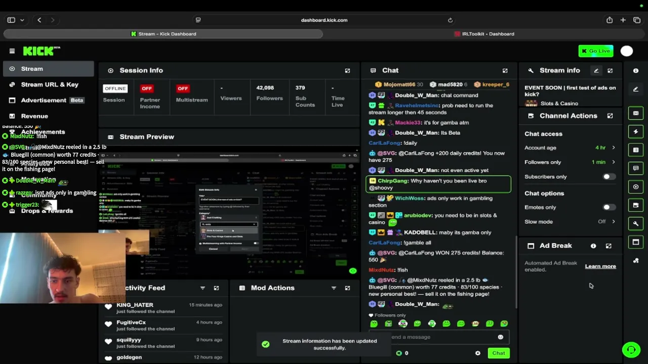The width and height of the screenshot is (648, 364).
Task: Open Account age setting chevron
Action: pos(614,148)
